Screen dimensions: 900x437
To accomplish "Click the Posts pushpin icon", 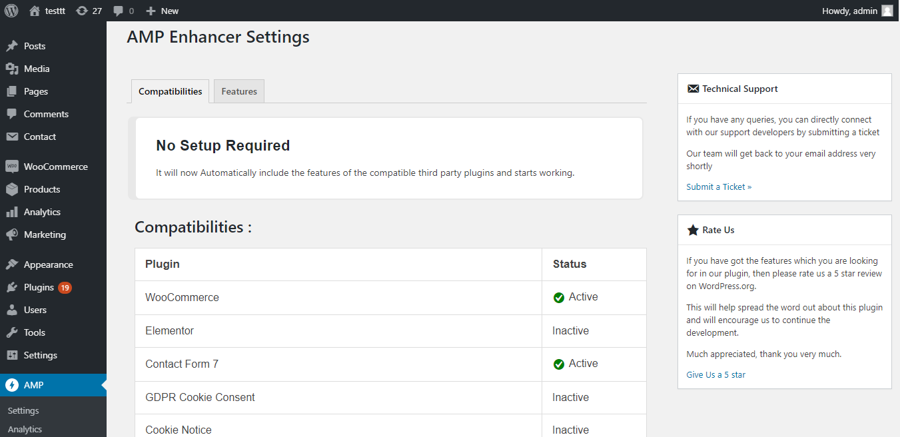I will point(12,46).
